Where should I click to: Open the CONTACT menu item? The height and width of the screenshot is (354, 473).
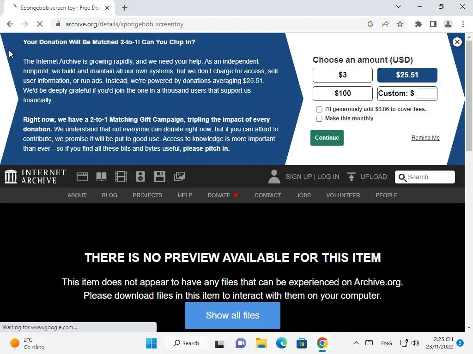(268, 195)
